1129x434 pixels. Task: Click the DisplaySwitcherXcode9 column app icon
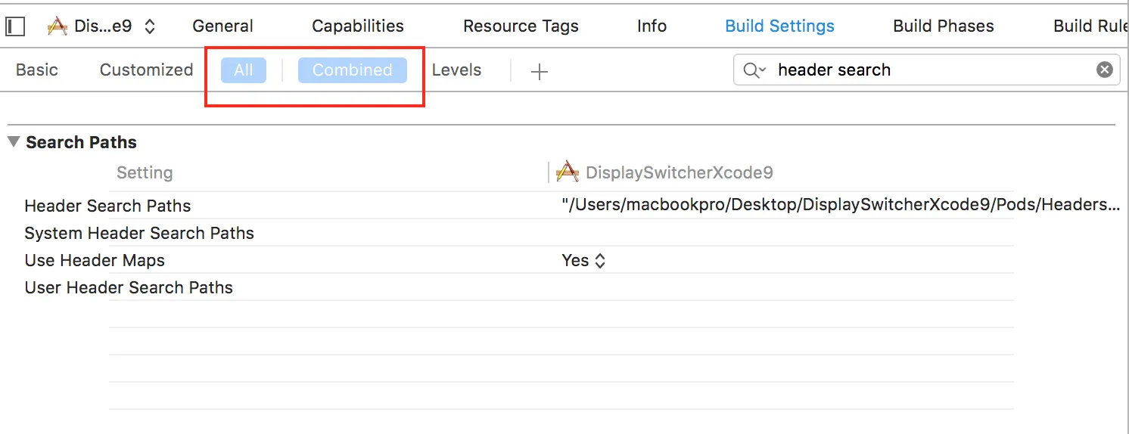(567, 172)
